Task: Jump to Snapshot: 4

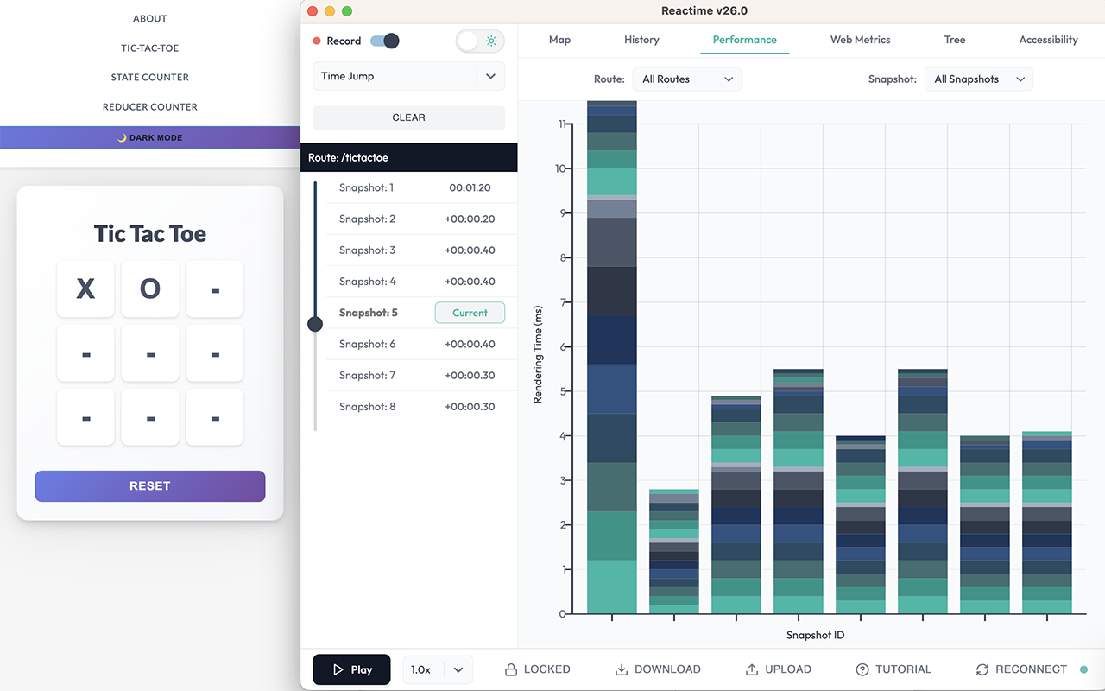Action: [421, 282]
